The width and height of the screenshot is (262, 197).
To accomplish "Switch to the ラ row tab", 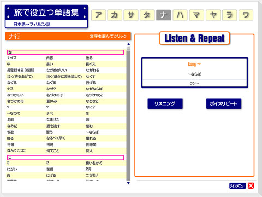I will coord(230,15).
